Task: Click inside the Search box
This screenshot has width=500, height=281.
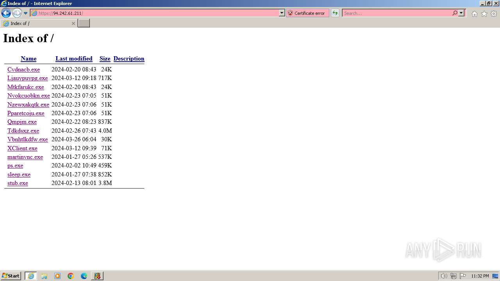Action: coord(396,13)
